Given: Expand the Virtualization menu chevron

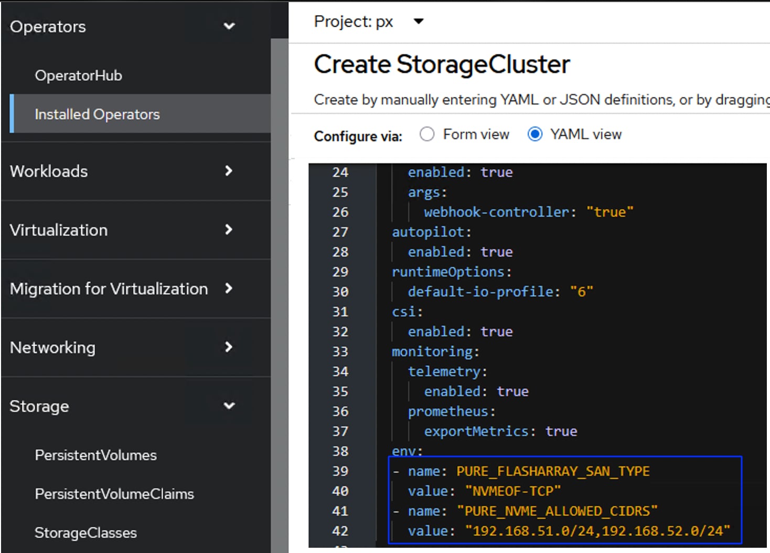Looking at the screenshot, I should pos(228,230).
